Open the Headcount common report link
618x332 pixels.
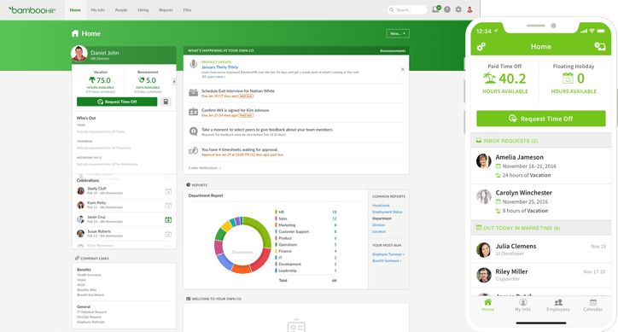381,206
